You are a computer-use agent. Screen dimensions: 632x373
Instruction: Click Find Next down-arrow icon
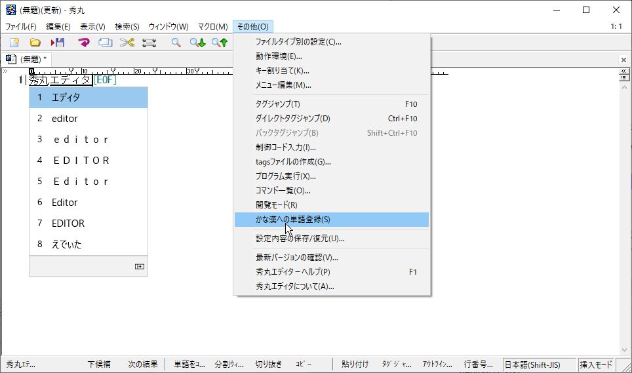click(x=197, y=43)
